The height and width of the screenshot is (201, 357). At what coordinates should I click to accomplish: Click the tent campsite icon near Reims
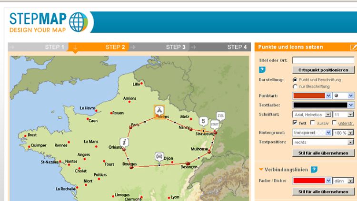coord(159,110)
